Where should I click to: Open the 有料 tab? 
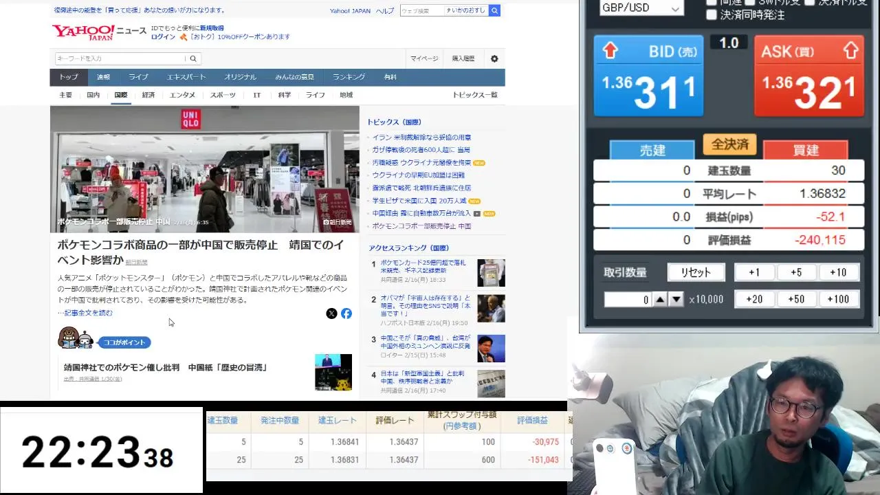click(390, 77)
